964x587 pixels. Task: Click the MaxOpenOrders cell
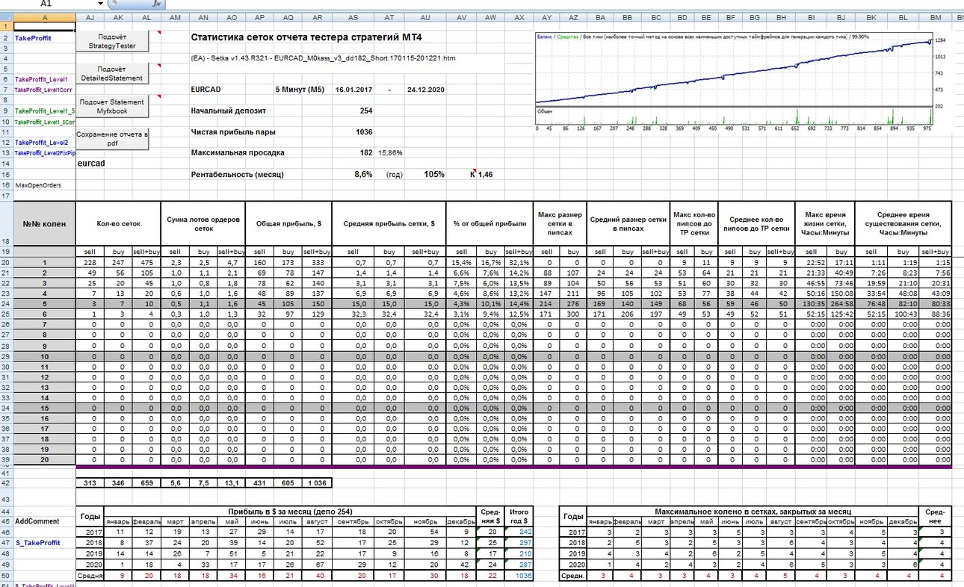[38, 184]
